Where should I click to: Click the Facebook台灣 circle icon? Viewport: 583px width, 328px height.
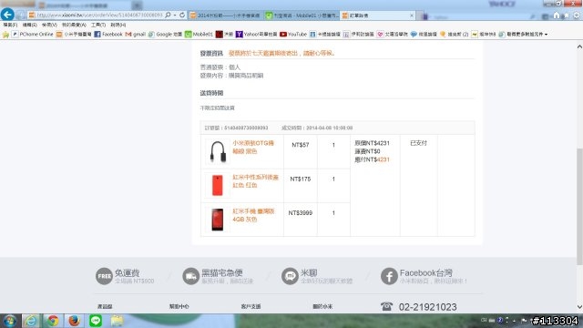(389, 276)
